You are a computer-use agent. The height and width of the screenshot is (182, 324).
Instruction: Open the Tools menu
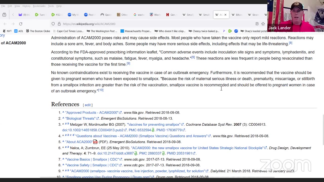click(x=51, y=6)
